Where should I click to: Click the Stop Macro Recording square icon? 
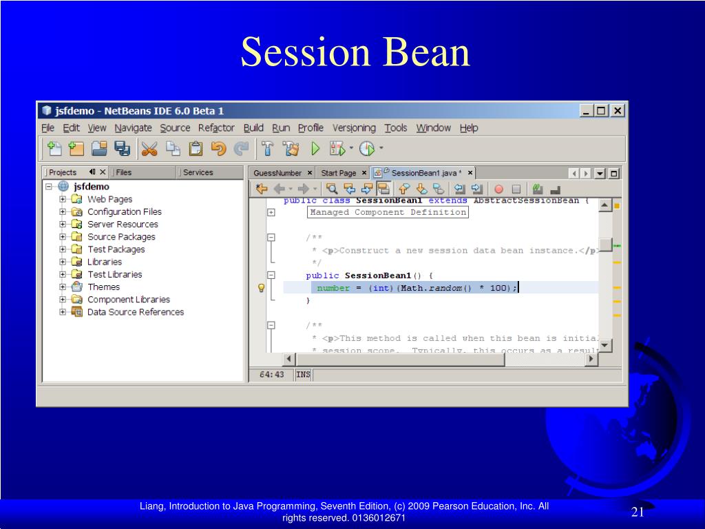(516, 189)
